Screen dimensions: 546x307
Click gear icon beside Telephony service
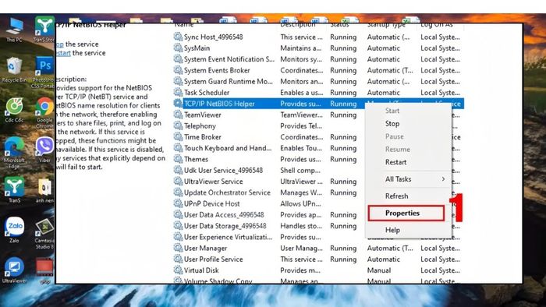click(178, 126)
